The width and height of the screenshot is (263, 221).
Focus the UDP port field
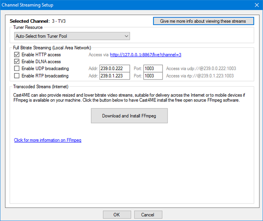click(x=153, y=68)
